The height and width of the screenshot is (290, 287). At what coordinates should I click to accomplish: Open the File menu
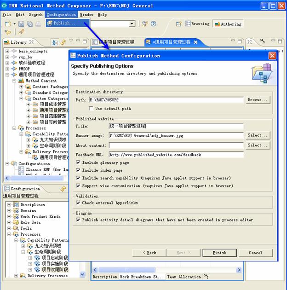(7, 15)
